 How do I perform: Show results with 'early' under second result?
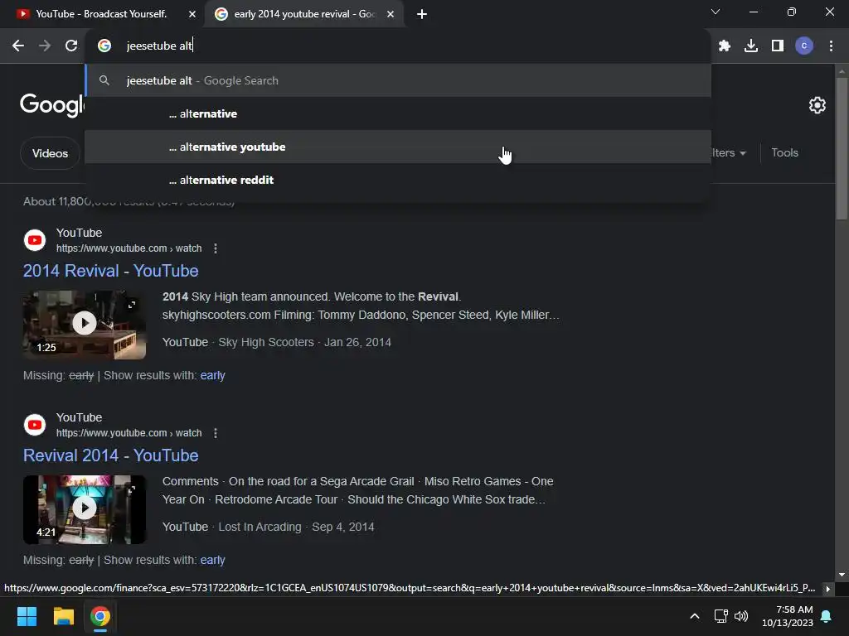click(212, 561)
